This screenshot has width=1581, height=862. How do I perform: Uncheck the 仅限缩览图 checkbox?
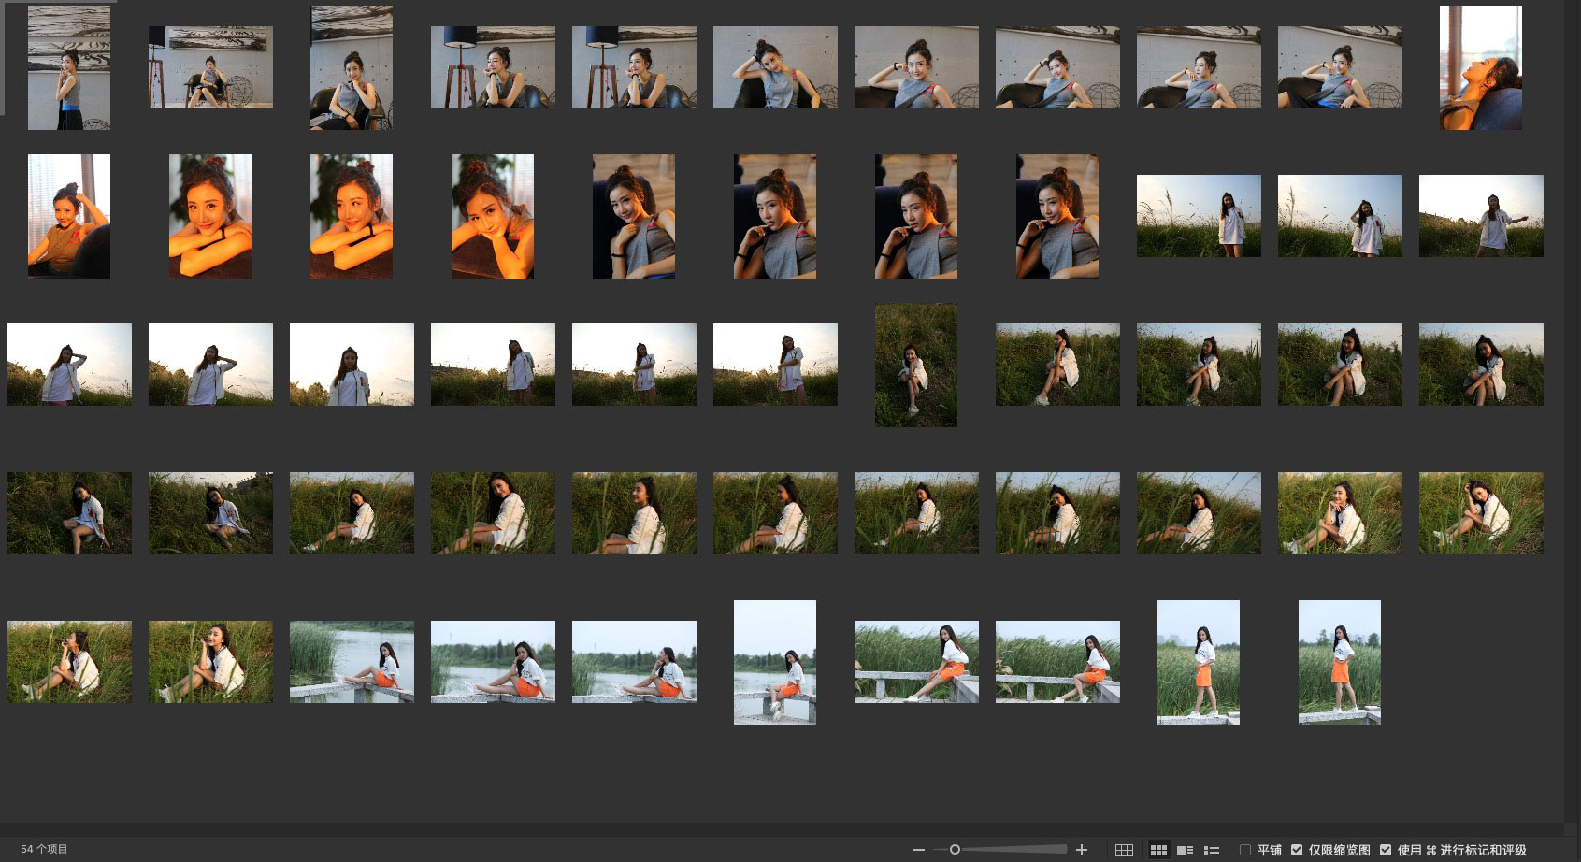click(x=1297, y=850)
